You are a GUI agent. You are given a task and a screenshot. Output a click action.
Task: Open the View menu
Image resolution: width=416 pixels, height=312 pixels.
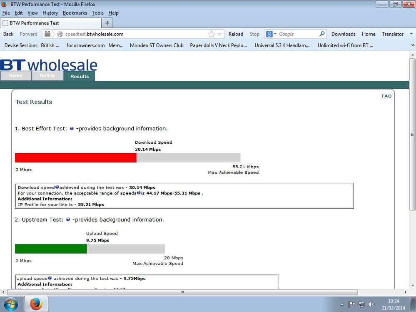point(32,13)
